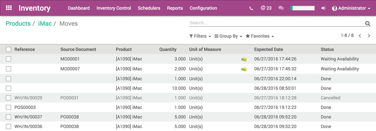Image resolution: width=376 pixels, height=131 pixels.
Task: Click the phone call icon
Action: (x=251, y=8)
